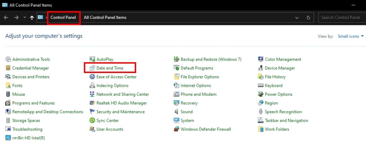This screenshot has width=366, height=152.
Task: Open the View by Small icons dropdown
Action: point(351,36)
